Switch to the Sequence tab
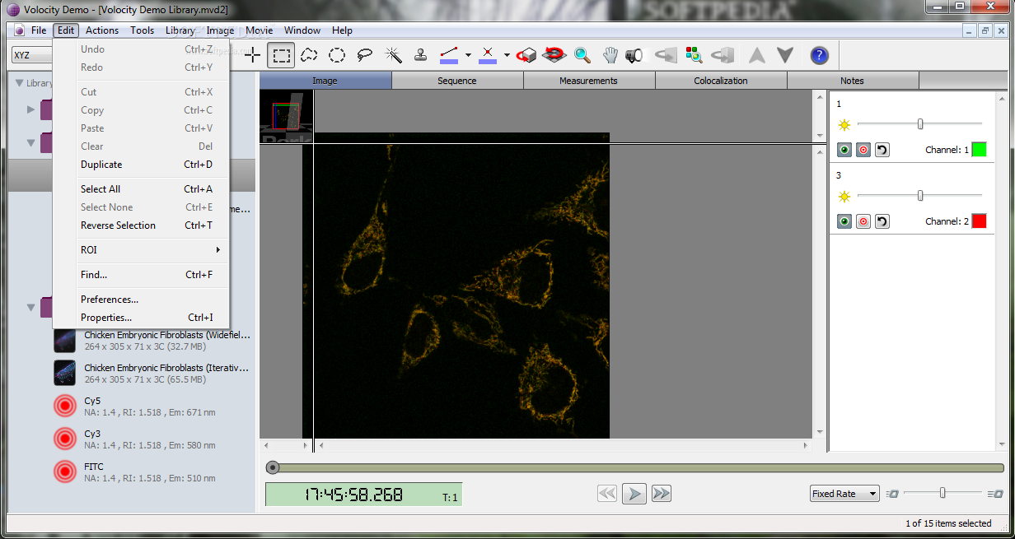Screen dimensions: 1015x539 (457, 81)
